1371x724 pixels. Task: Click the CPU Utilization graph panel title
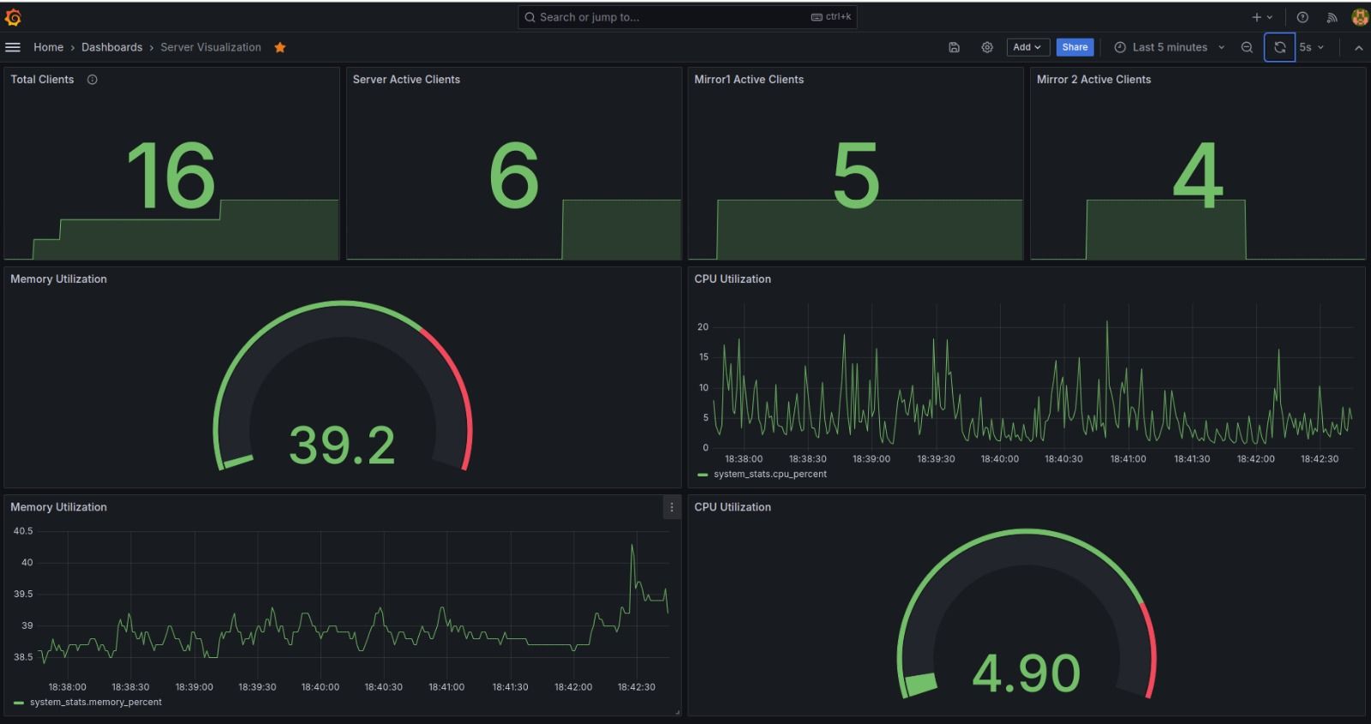(x=733, y=279)
